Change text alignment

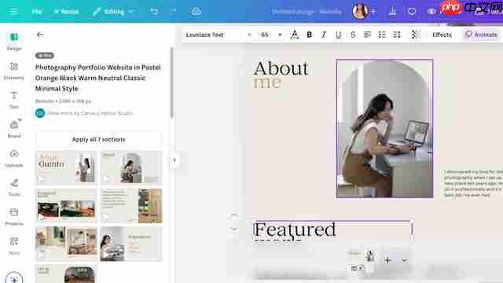367,35
